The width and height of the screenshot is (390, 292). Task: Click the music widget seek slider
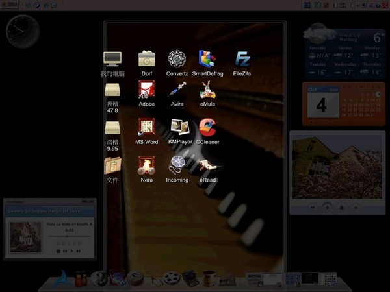[x=69, y=236]
